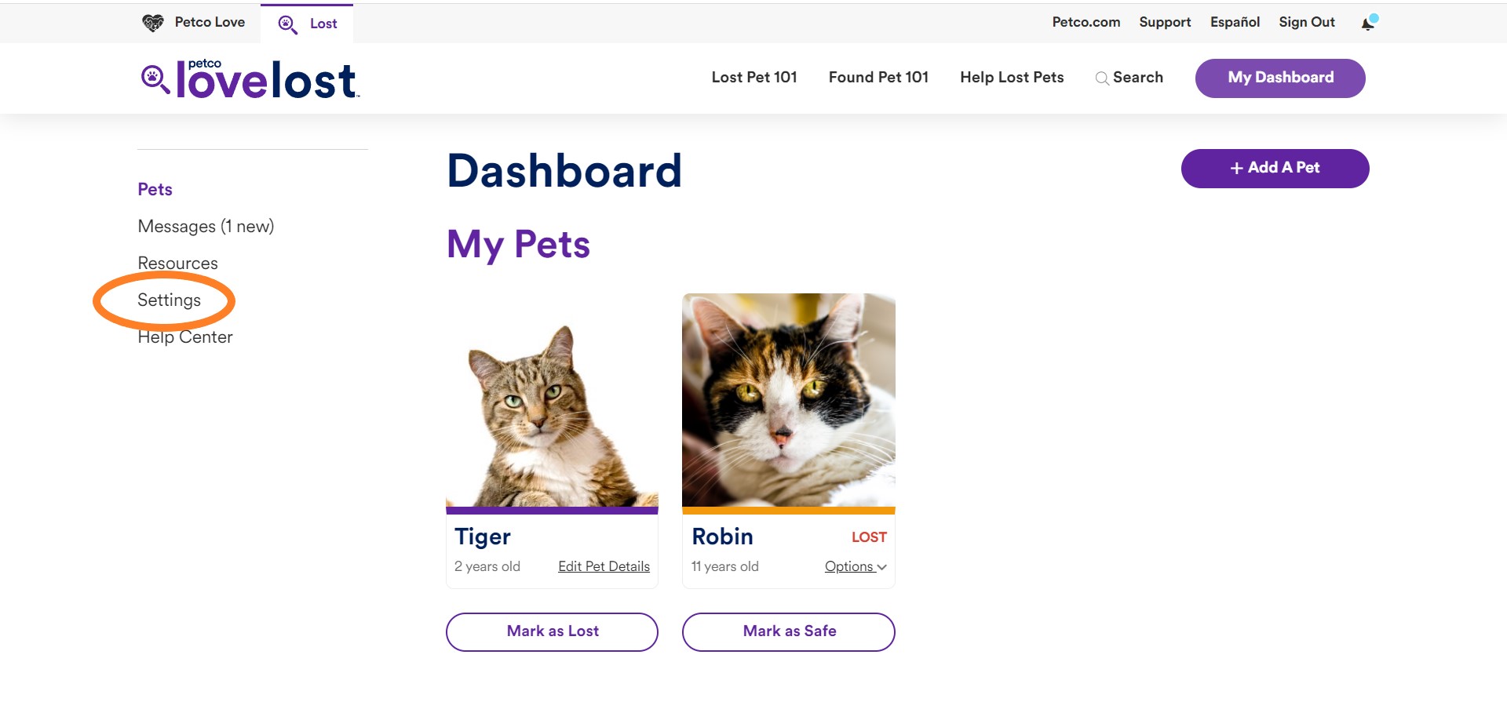Open the Found Pet 101 menu
The image size is (1507, 702).
pyautogui.click(x=878, y=77)
